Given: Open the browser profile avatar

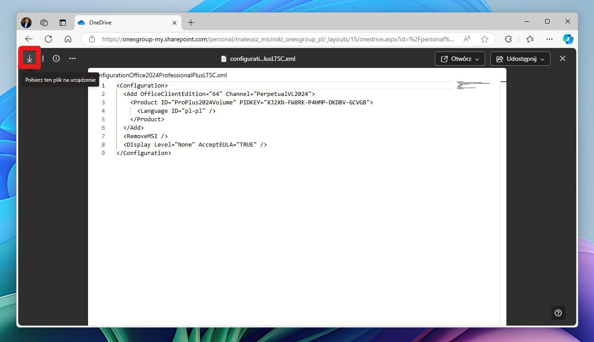Looking at the screenshot, I should pyautogui.click(x=26, y=22).
